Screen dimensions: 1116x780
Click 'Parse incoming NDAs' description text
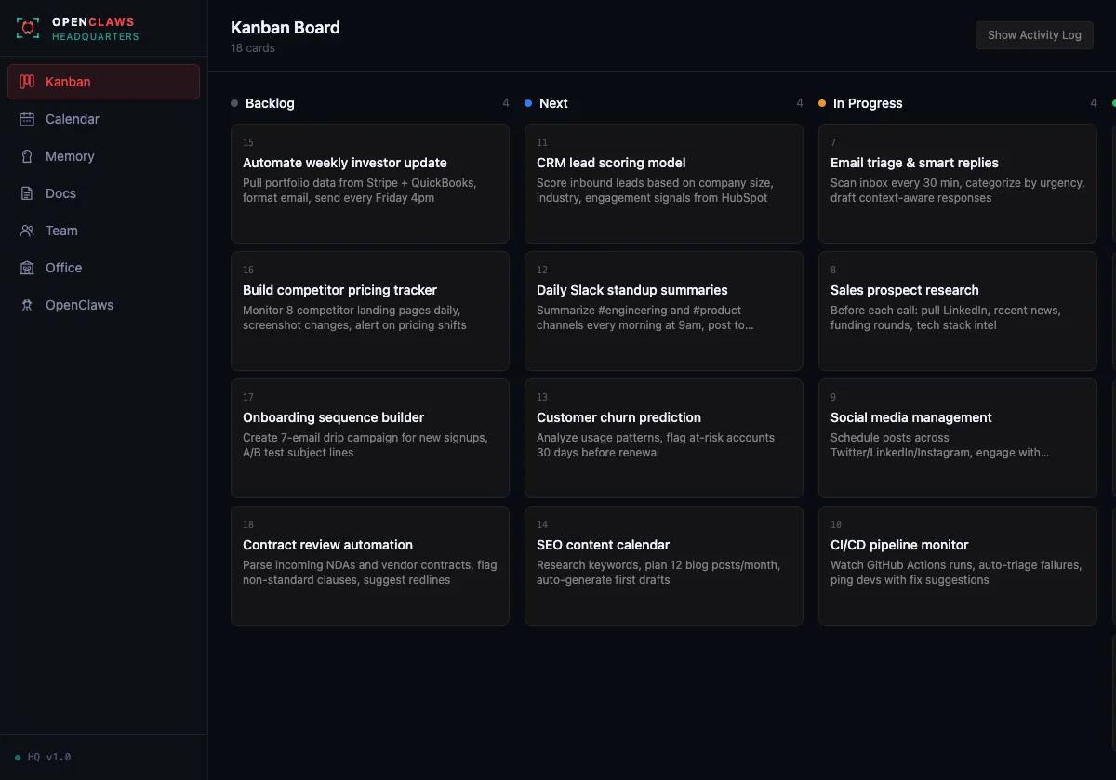(370, 573)
